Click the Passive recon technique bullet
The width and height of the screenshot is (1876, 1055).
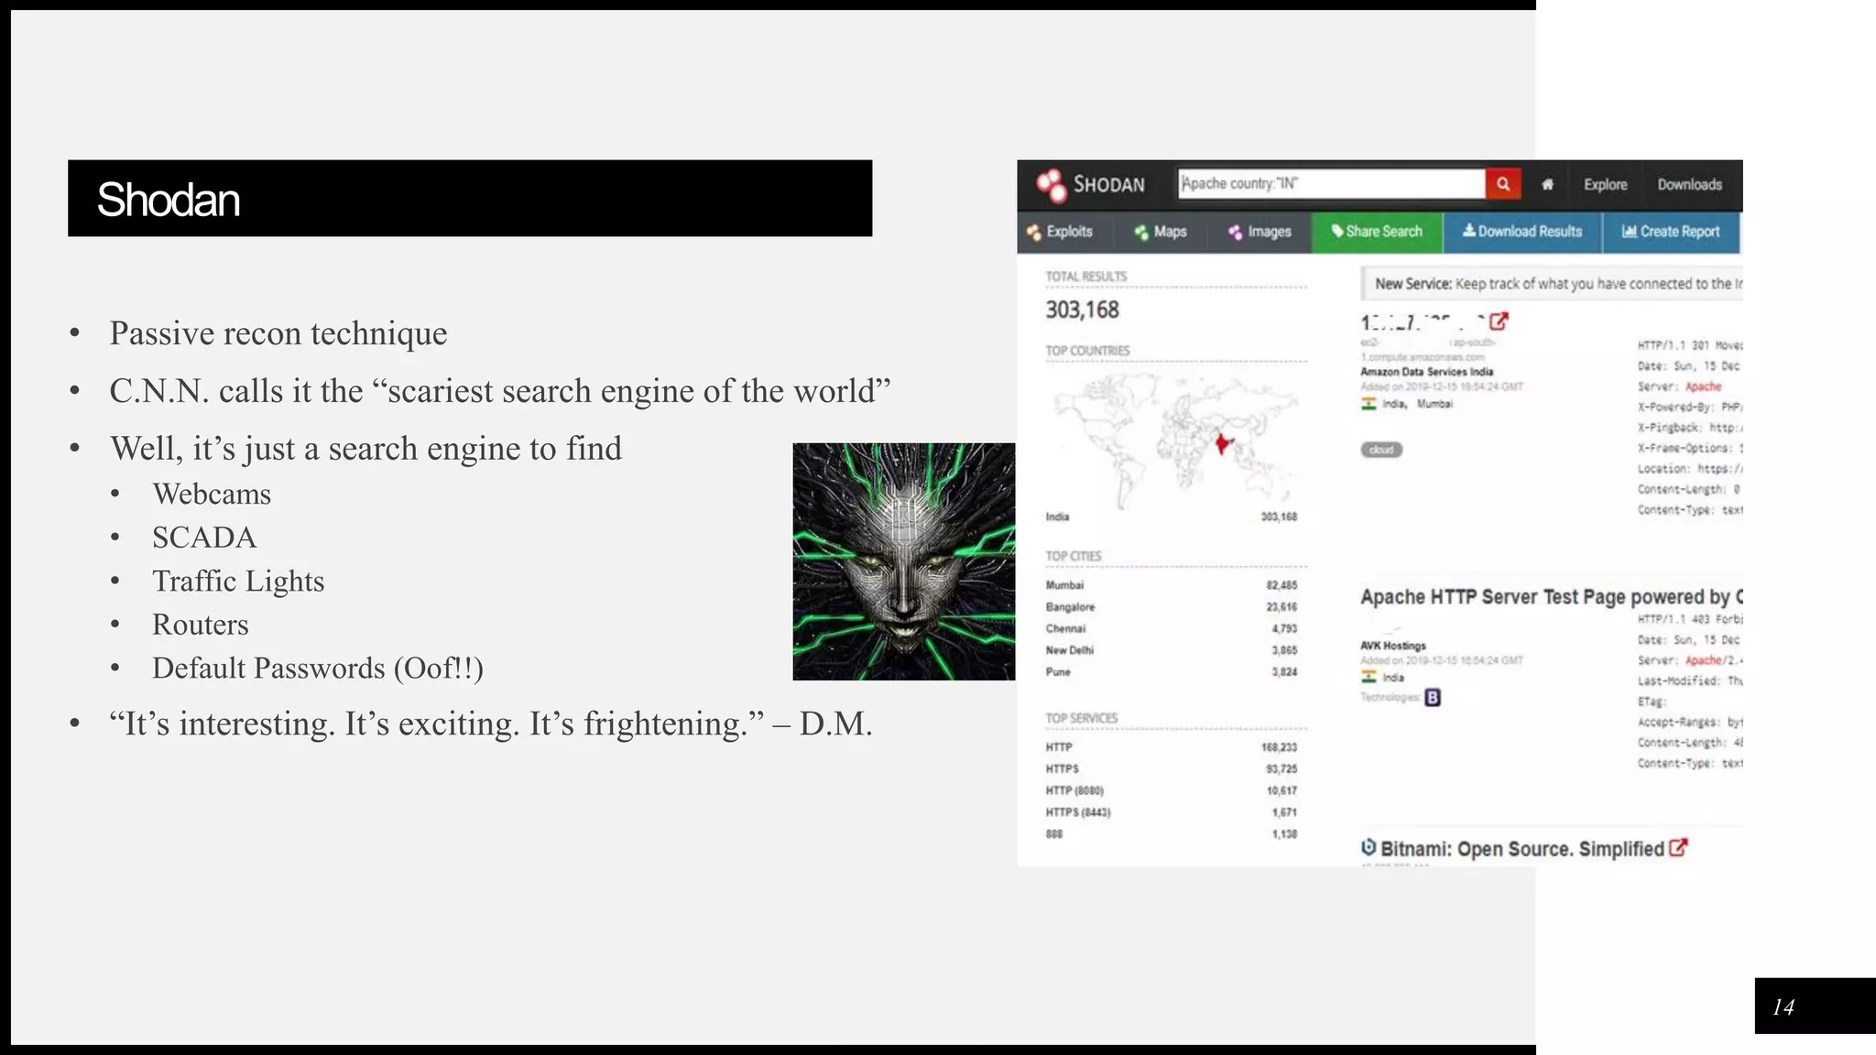278,333
